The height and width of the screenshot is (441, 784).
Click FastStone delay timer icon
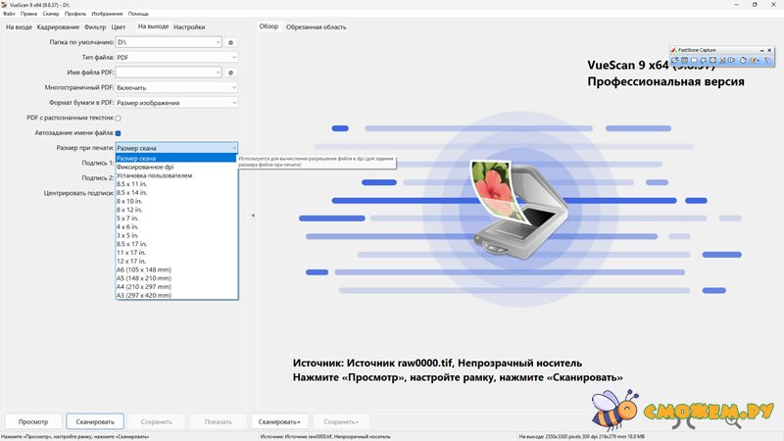coord(745,60)
